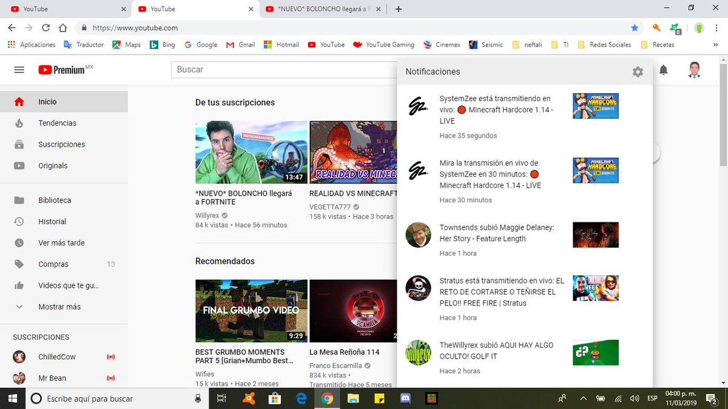Go to Inicio in sidebar
This screenshot has width=728, height=409.
(x=64, y=102)
